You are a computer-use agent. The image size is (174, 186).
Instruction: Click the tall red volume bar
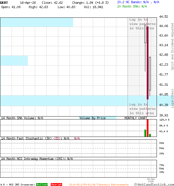(147, 128)
